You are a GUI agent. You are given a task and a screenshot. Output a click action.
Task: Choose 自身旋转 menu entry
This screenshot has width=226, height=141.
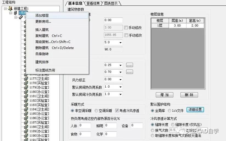point(57,54)
